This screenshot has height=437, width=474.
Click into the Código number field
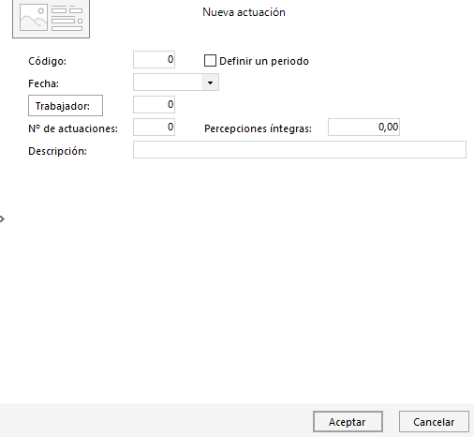coord(154,60)
